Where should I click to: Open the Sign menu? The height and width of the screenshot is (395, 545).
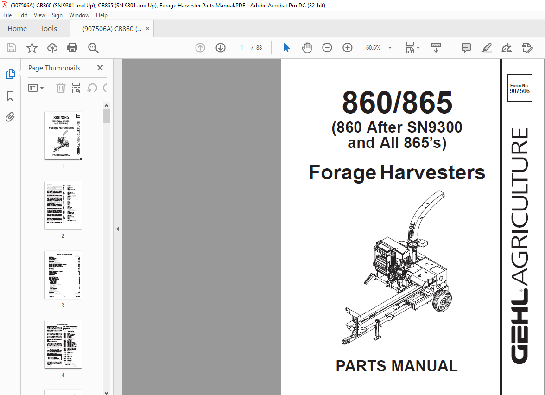(57, 15)
